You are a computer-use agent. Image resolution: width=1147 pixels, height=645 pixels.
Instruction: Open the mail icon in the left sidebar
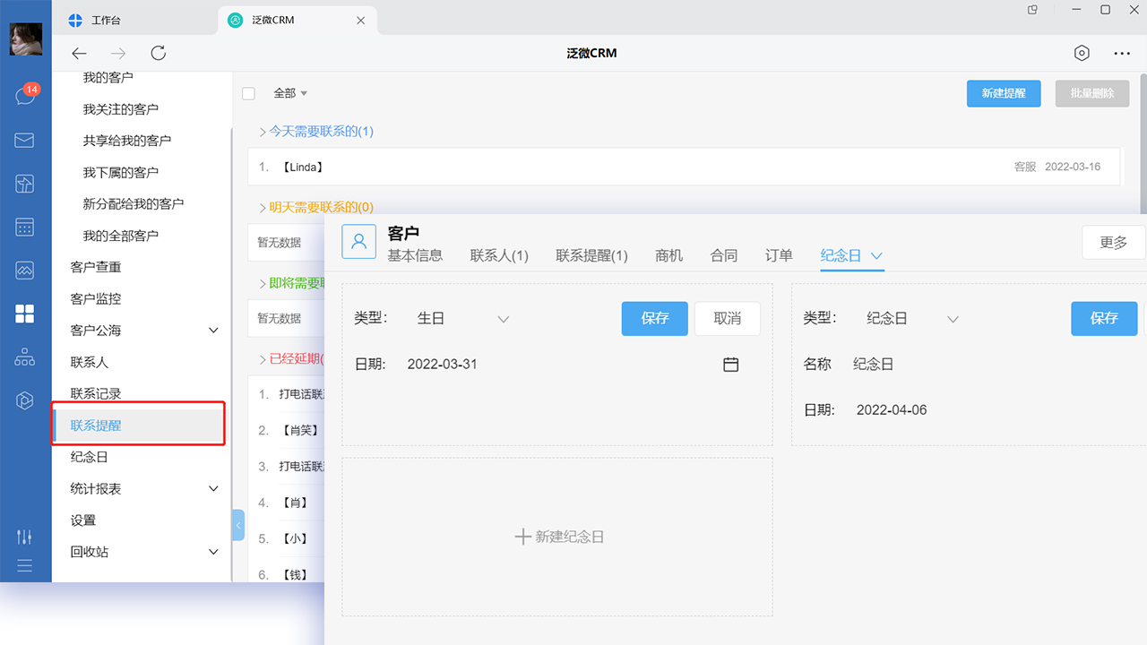(26, 140)
